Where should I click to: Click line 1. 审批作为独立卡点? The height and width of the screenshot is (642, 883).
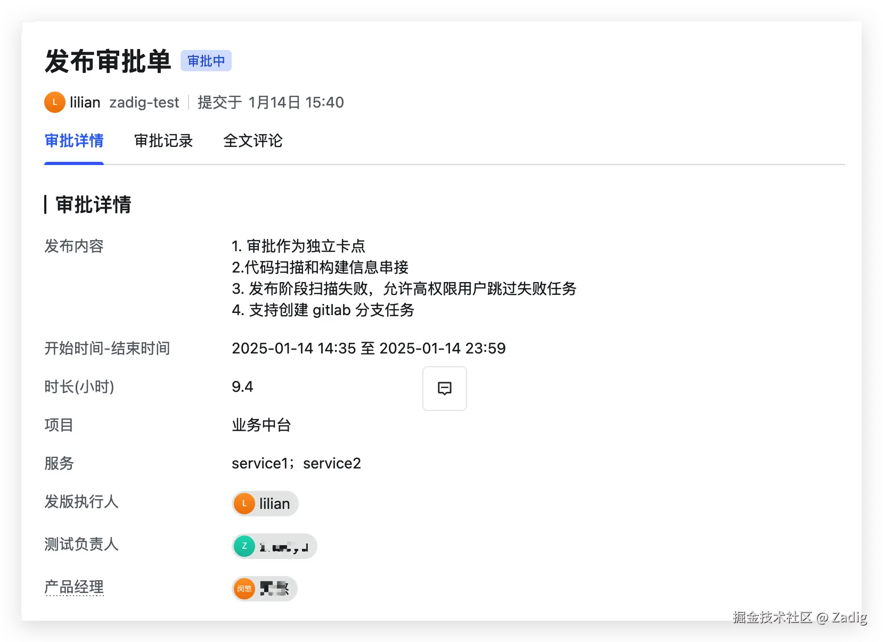click(x=299, y=246)
